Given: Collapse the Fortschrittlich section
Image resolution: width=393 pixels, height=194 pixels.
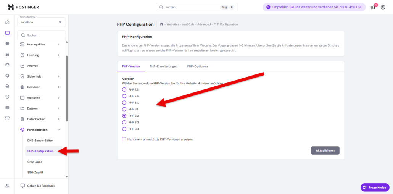Looking at the screenshot, I should pos(40,130).
